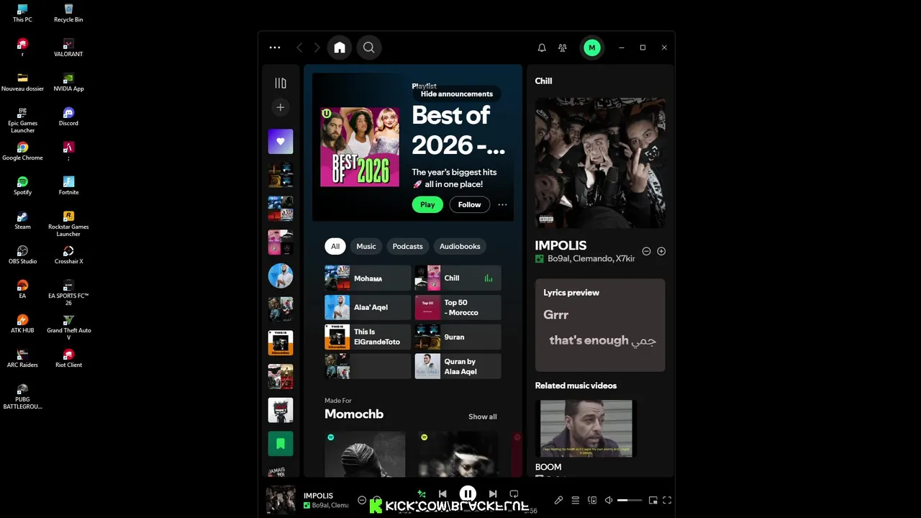Image resolution: width=921 pixels, height=518 pixels.
Task: Pause playback
Action: coord(468,494)
